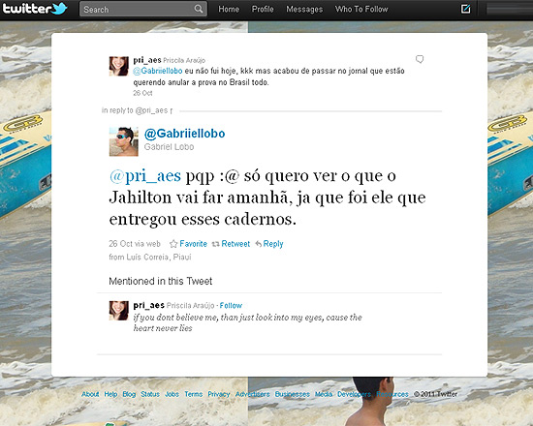Open Who To Follow menu item
The height and width of the screenshot is (426, 533).
(361, 9)
